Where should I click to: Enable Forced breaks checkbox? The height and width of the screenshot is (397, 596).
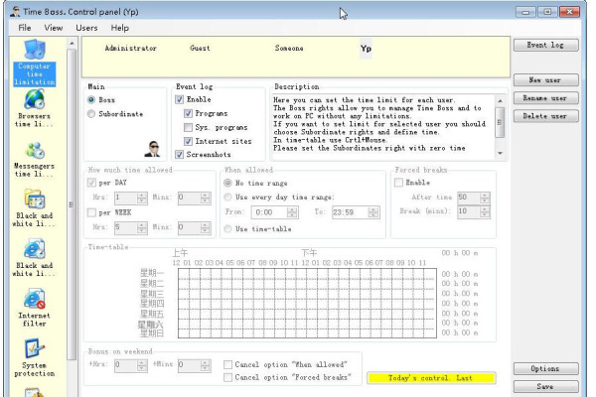pyautogui.click(x=398, y=183)
